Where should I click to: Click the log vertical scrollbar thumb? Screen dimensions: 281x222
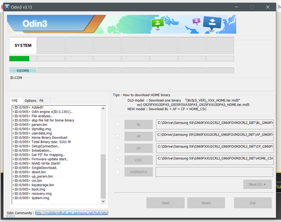(x=103, y=176)
